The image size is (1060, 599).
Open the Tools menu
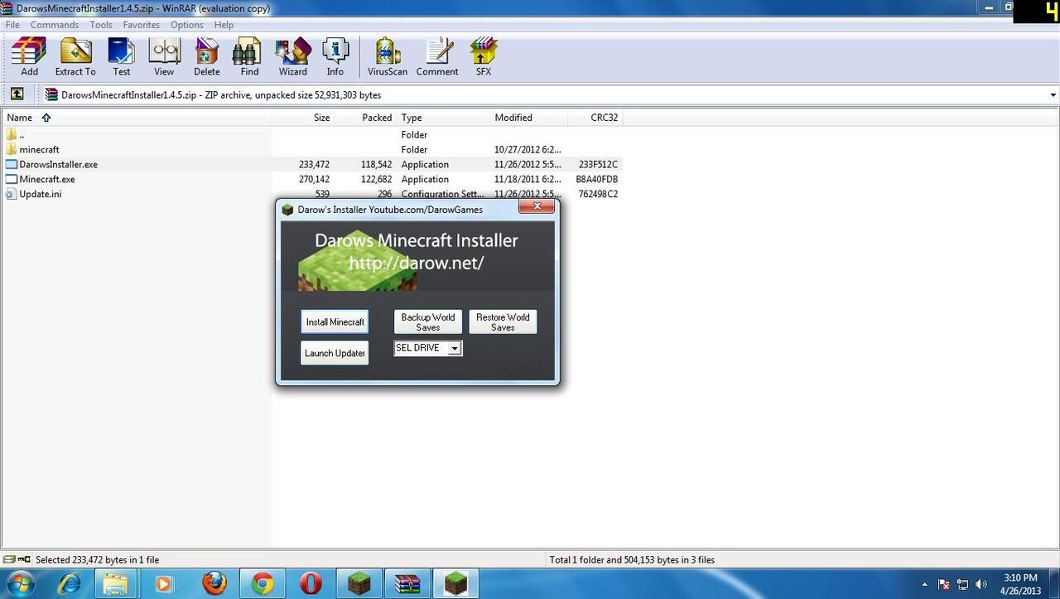(x=101, y=25)
